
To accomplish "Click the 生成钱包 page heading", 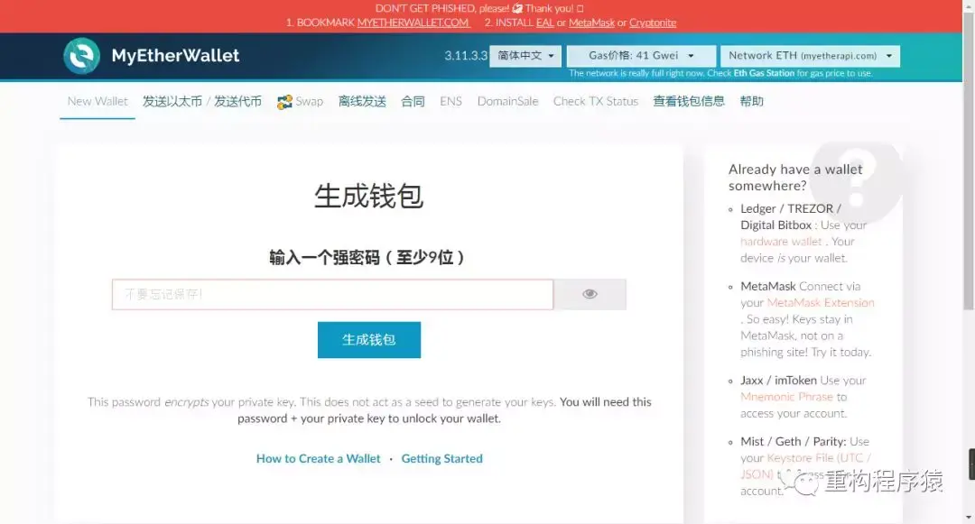I will (x=368, y=197).
